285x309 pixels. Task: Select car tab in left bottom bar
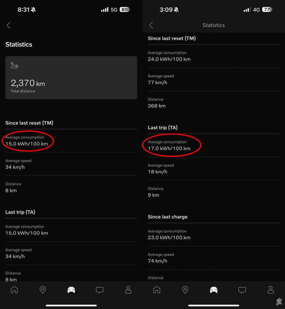pyautogui.click(x=71, y=290)
